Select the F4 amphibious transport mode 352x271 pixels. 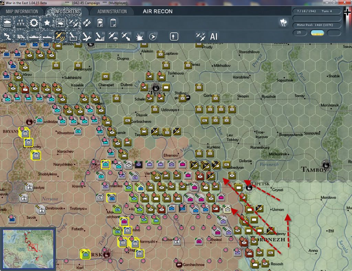click(x=47, y=37)
